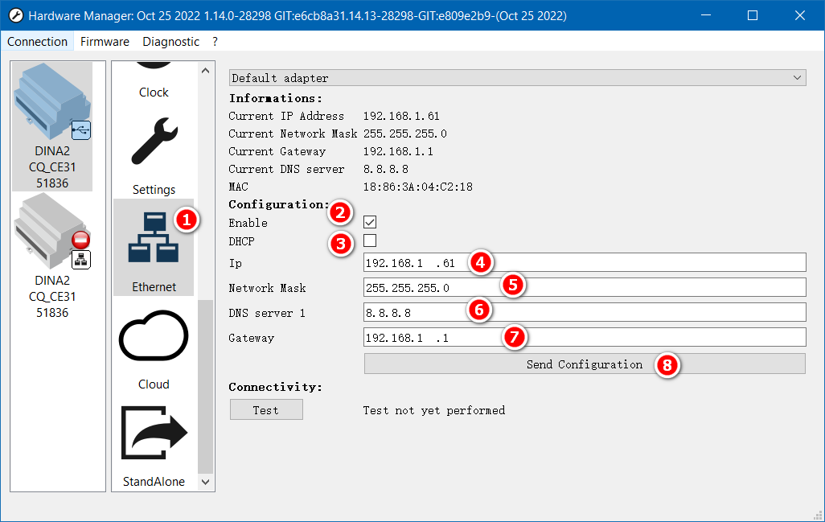The height and width of the screenshot is (522, 825).
Task: Open the Firmware menu
Action: pyautogui.click(x=105, y=42)
